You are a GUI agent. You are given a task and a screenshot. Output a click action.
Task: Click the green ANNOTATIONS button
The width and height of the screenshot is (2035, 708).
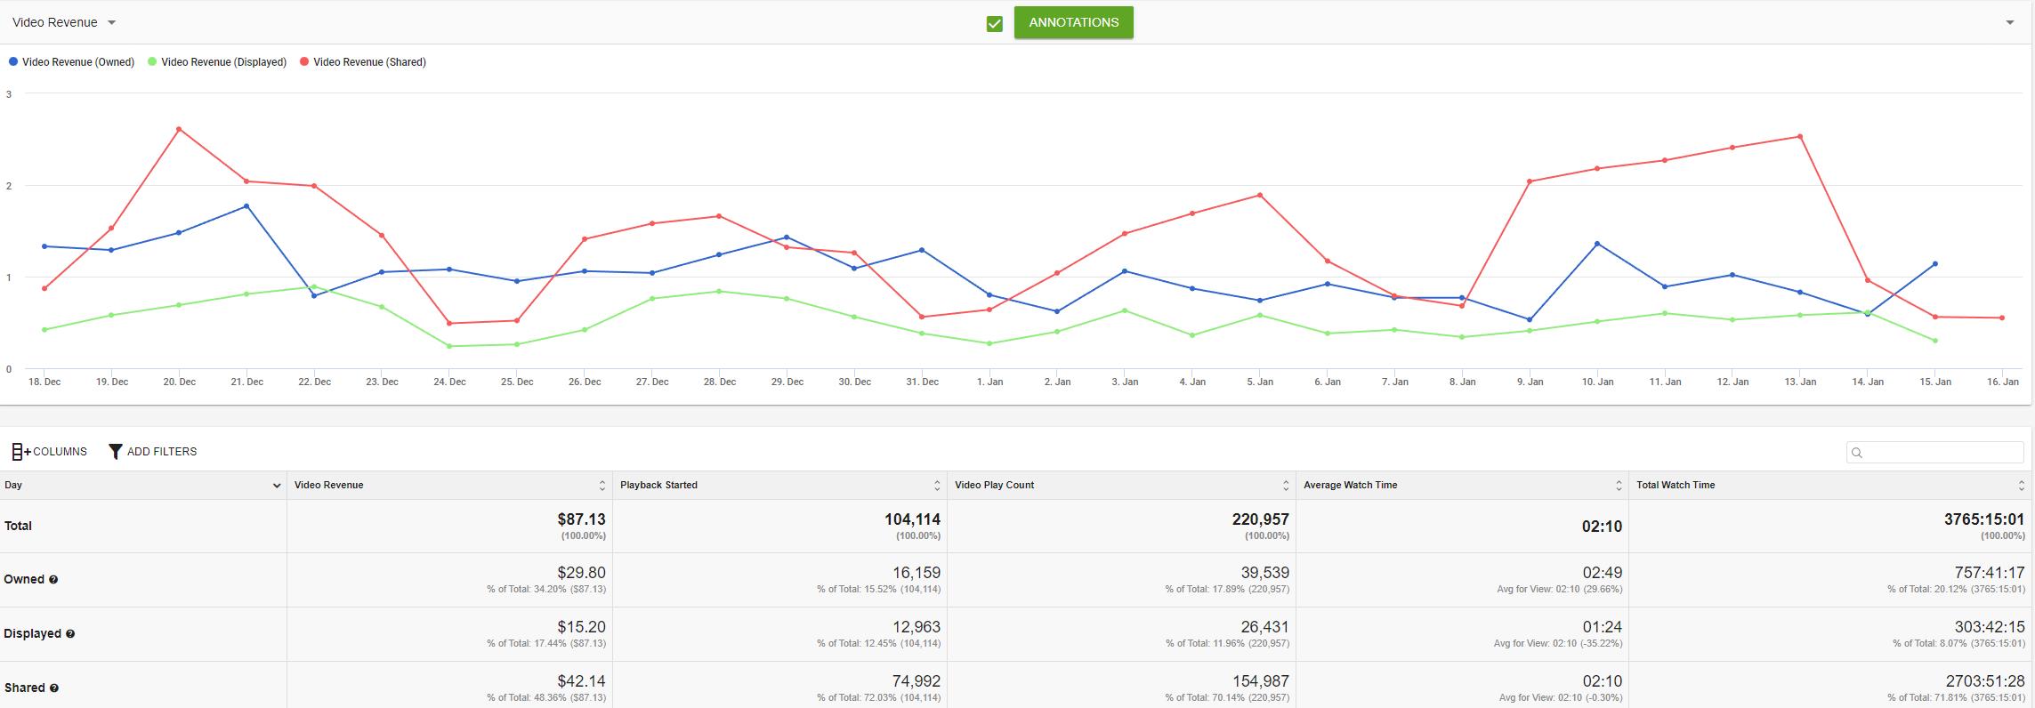tap(1074, 22)
